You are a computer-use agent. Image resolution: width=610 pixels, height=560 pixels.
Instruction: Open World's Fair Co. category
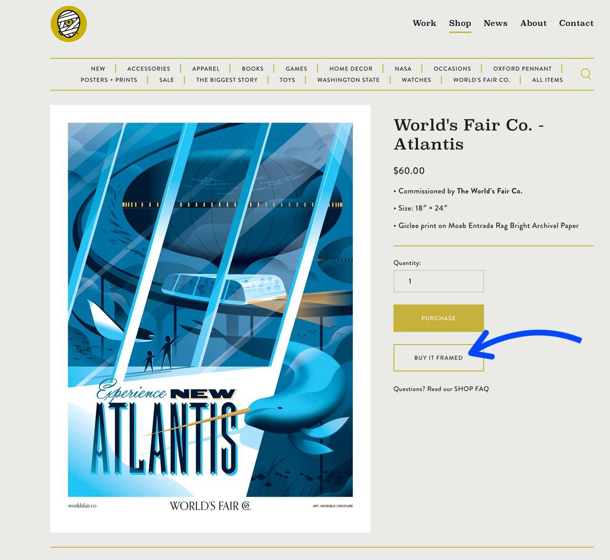481,80
